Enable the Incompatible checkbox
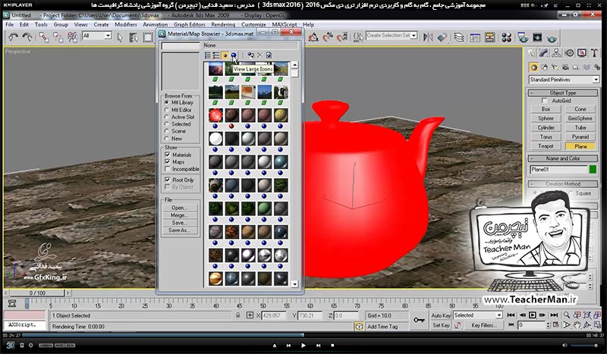 click(x=167, y=169)
